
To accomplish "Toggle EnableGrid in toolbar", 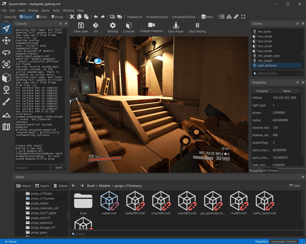I will pyautogui.click(x=135, y=17).
